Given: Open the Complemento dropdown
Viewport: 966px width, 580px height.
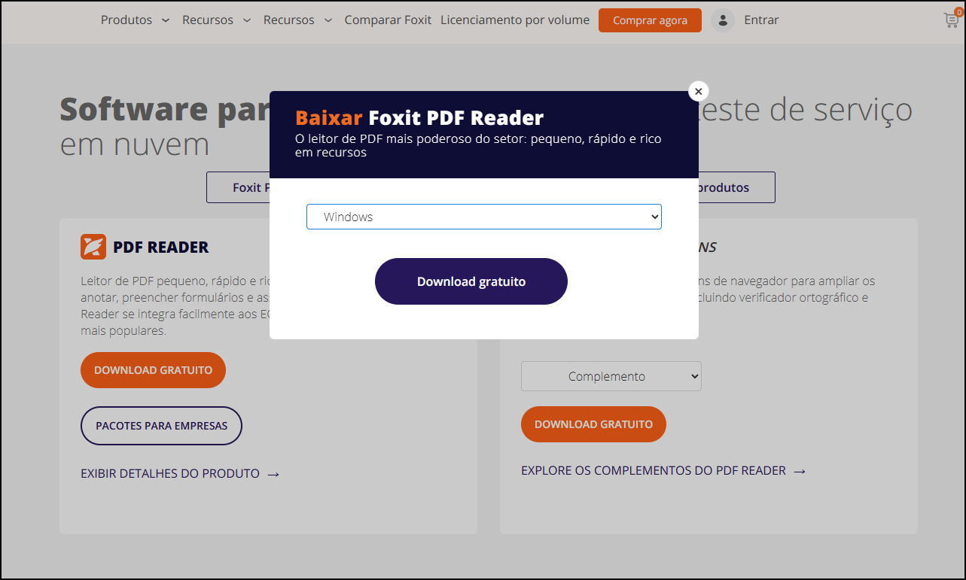Looking at the screenshot, I should tap(611, 376).
